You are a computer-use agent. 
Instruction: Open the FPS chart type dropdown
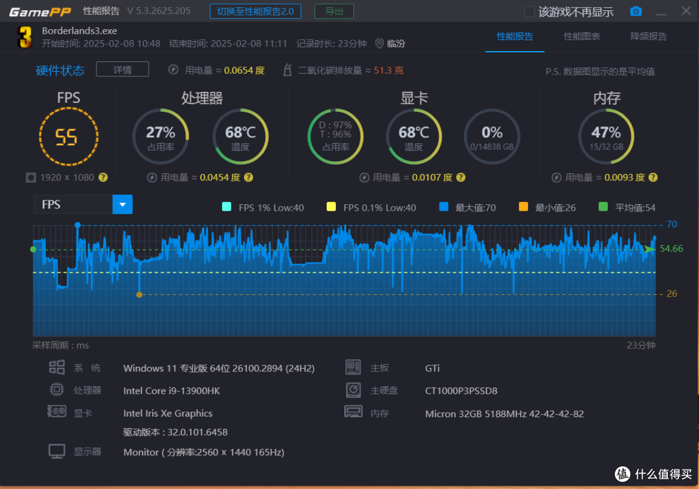pyautogui.click(x=122, y=204)
